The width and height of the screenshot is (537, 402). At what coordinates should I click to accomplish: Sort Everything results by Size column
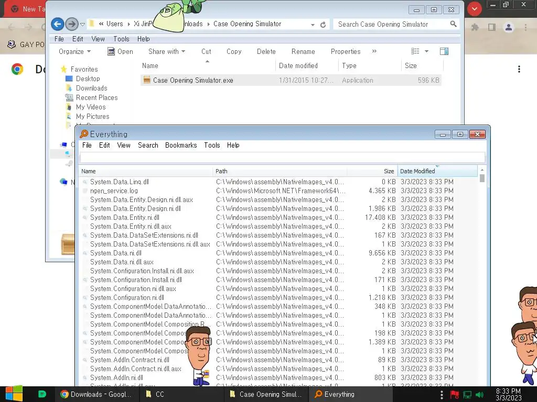click(x=372, y=171)
